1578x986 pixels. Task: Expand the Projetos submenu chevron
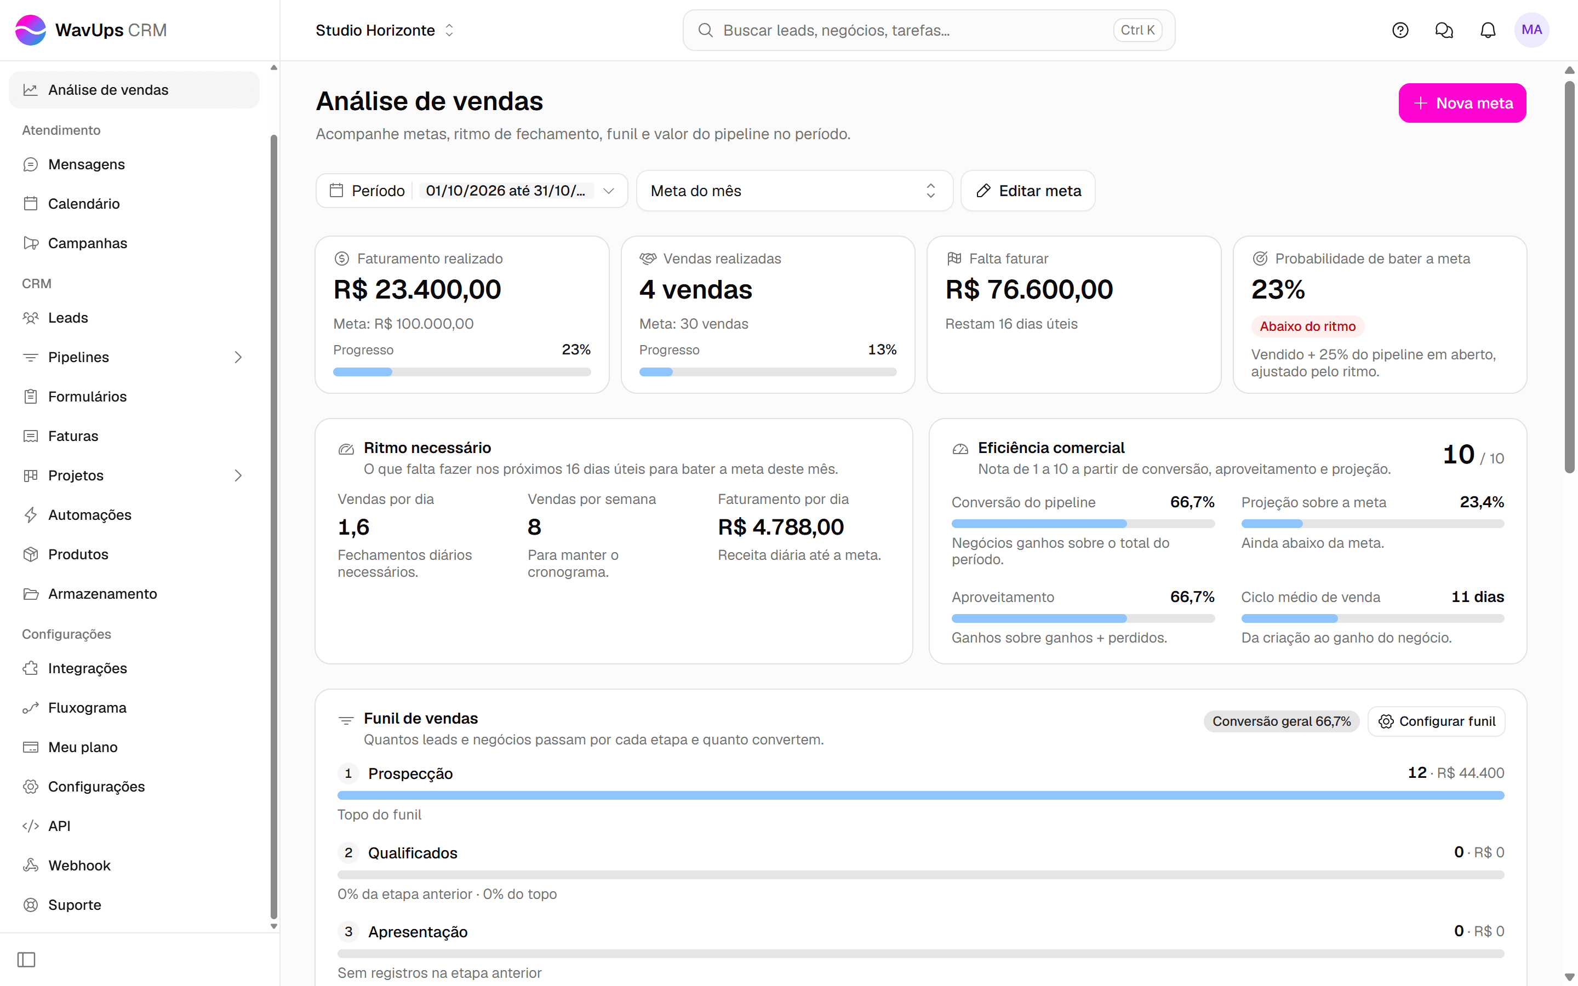click(x=238, y=475)
